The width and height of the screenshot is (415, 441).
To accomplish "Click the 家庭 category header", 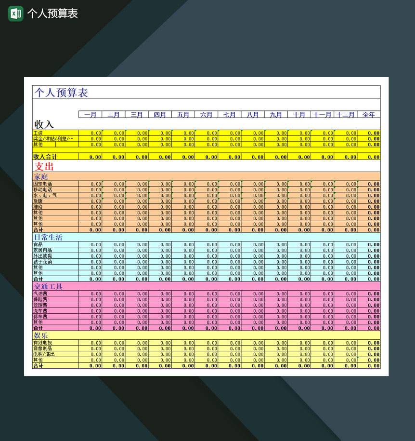I will tap(41, 177).
